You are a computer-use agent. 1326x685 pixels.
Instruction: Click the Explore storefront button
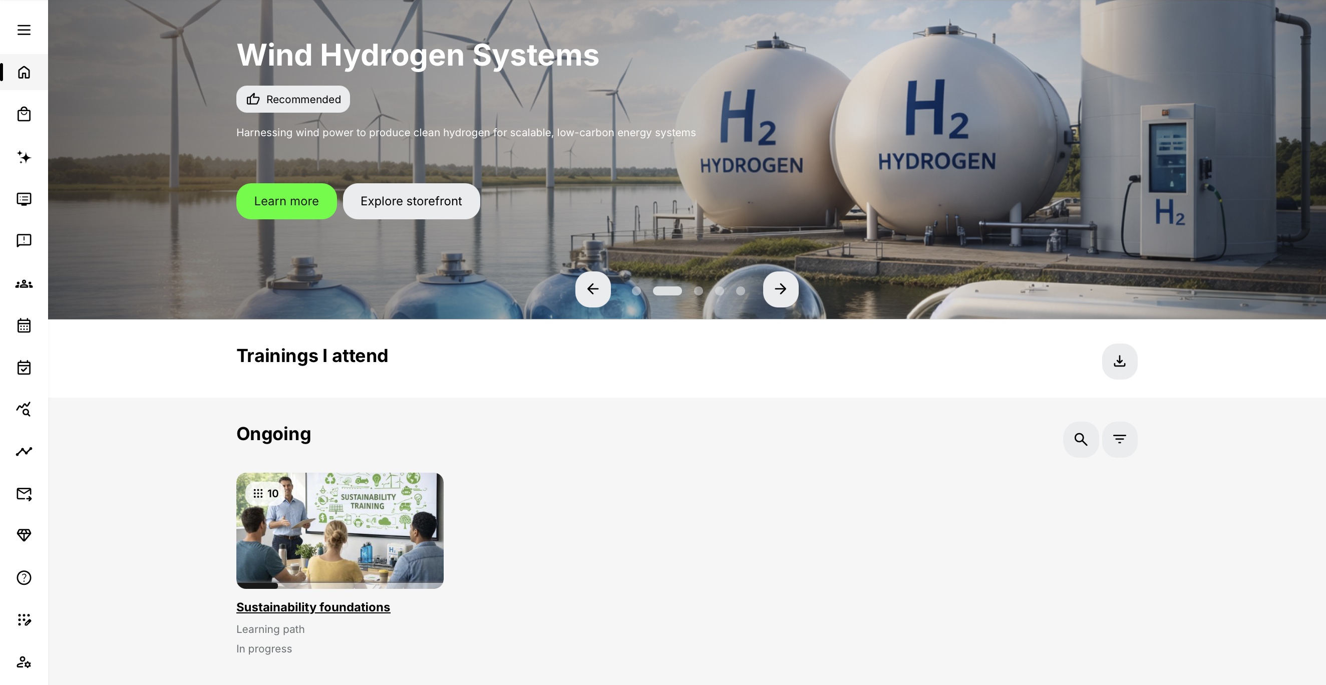click(411, 201)
